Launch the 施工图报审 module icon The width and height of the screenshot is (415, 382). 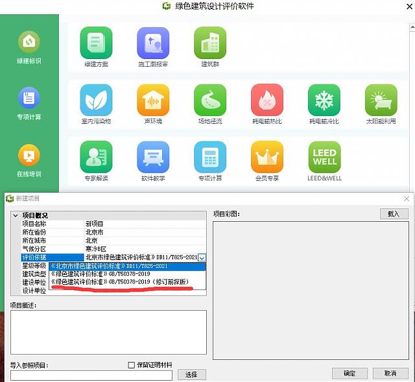click(153, 43)
